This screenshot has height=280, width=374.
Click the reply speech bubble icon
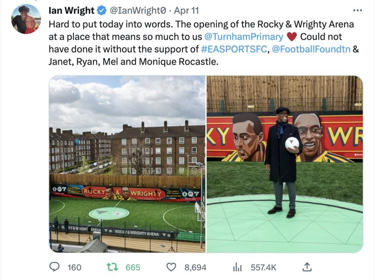coord(54,267)
